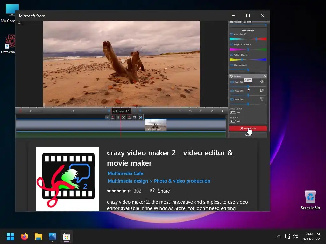Click the bucket-shaped icon in third Value row

[262, 99]
